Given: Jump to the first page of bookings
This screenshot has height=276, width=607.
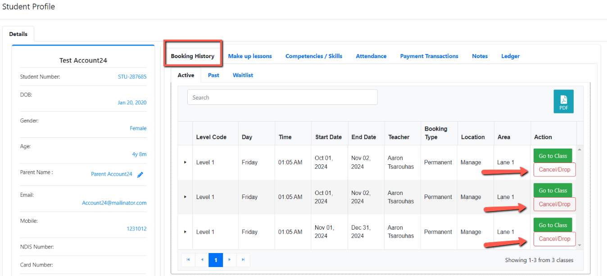Looking at the screenshot, I should (188, 260).
